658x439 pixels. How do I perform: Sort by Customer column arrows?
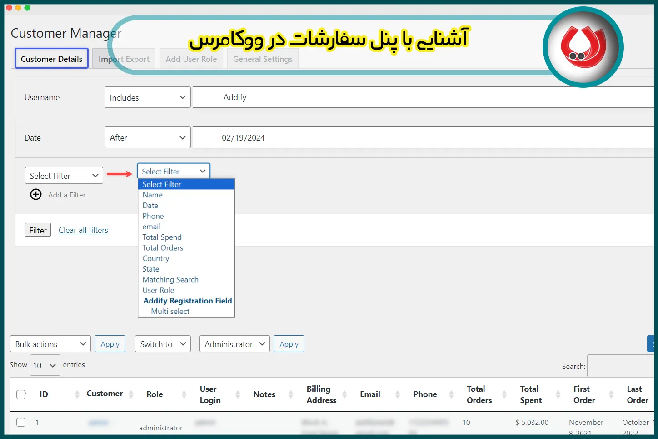[x=131, y=394]
